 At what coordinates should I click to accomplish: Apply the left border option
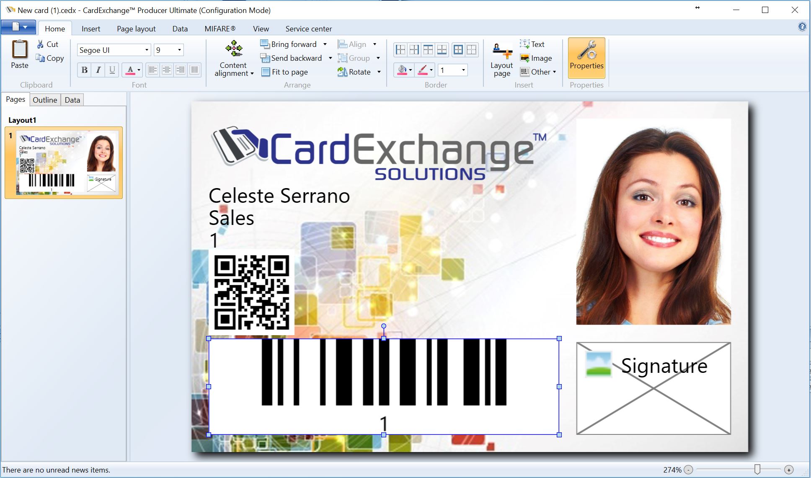400,50
